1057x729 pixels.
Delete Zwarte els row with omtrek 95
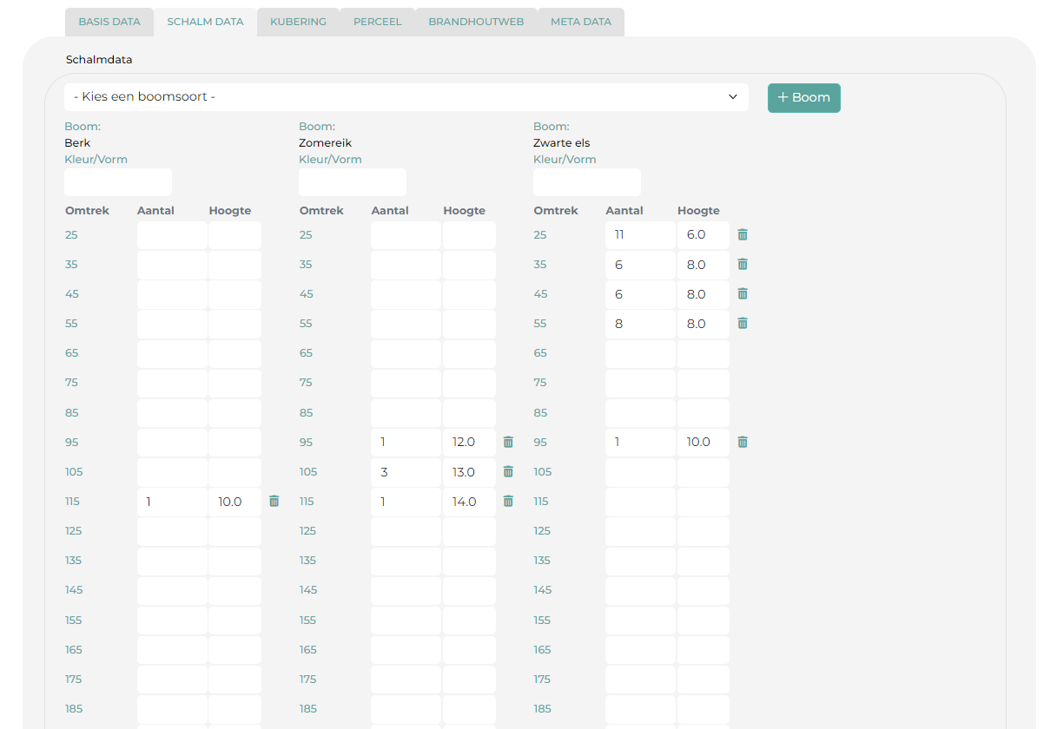(743, 442)
